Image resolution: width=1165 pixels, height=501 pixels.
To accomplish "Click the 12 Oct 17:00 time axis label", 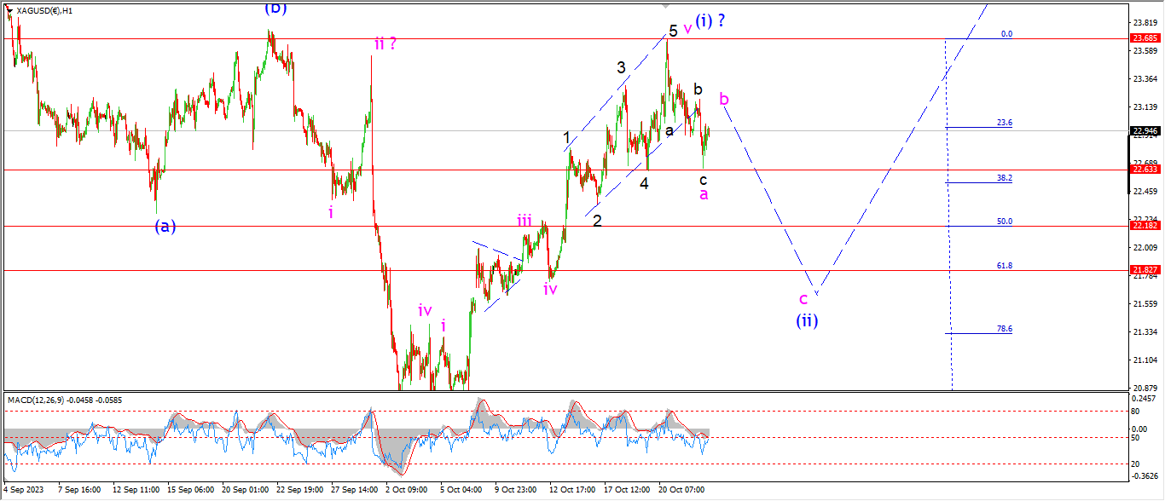I will click(x=572, y=490).
